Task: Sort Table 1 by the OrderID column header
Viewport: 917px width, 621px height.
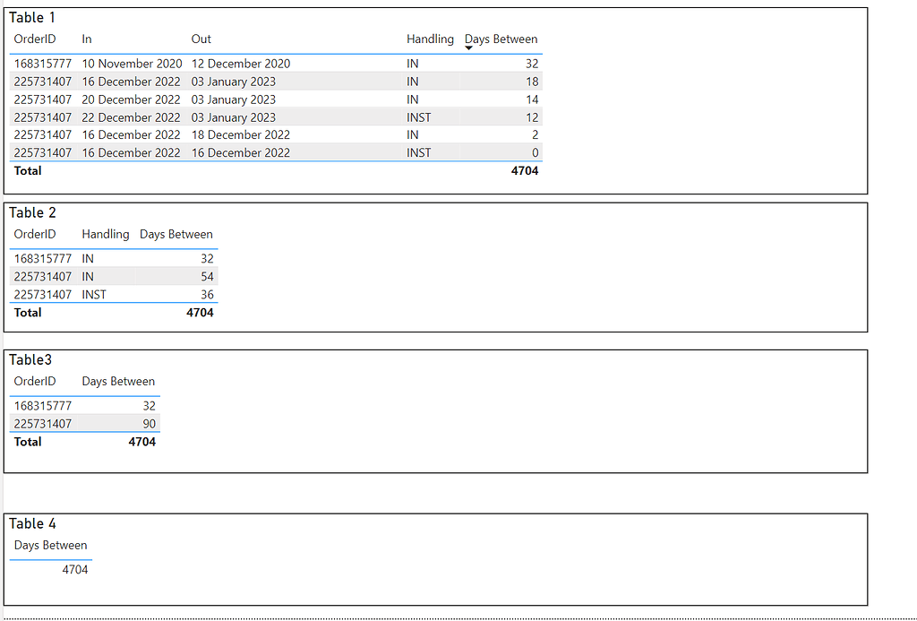Action: [x=35, y=39]
